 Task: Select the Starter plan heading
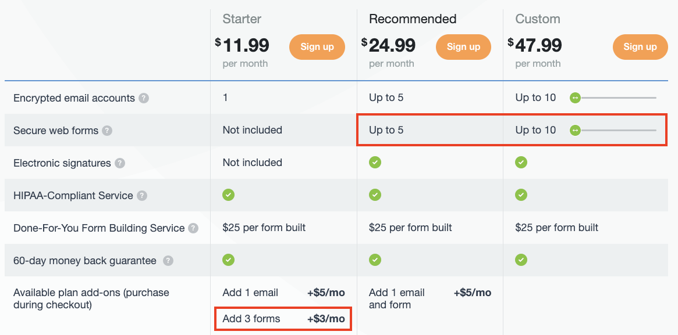[242, 19]
